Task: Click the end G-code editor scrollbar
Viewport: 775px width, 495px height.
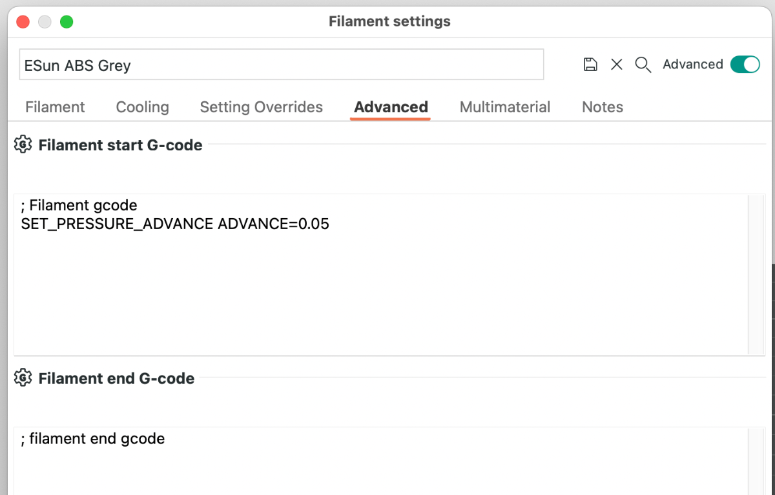Action: click(756, 461)
